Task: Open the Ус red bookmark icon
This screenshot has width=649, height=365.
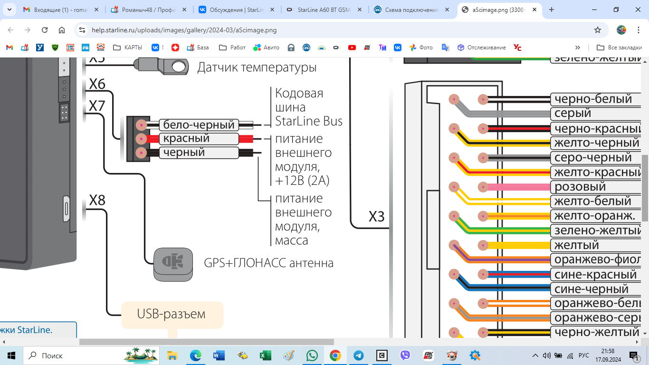Action: (x=518, y=48)
